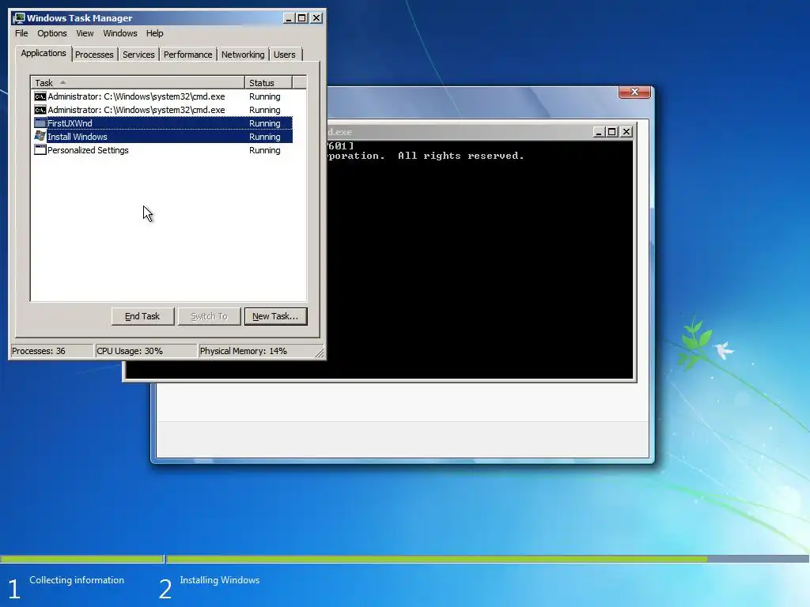Screen dimensions: 810x607
Task: Click the CPU Usage: 30% status entry
Action: point(146,351)
